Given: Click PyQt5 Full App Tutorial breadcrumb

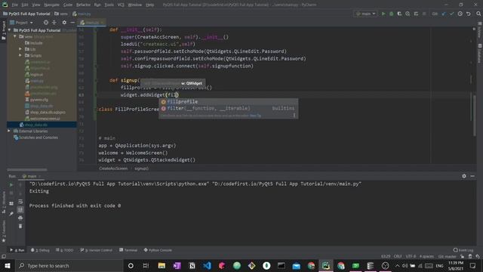Looking at the screenshot, I should (26, 14).
